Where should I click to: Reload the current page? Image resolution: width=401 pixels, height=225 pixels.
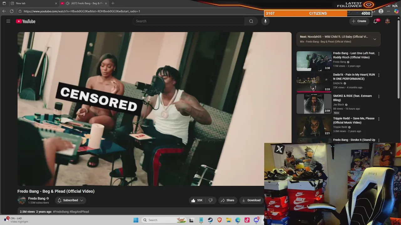pyautogui.click(x=12, y=11)
